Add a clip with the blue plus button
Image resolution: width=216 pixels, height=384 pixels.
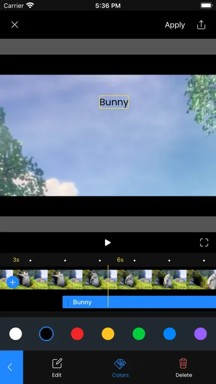(13, 282)
